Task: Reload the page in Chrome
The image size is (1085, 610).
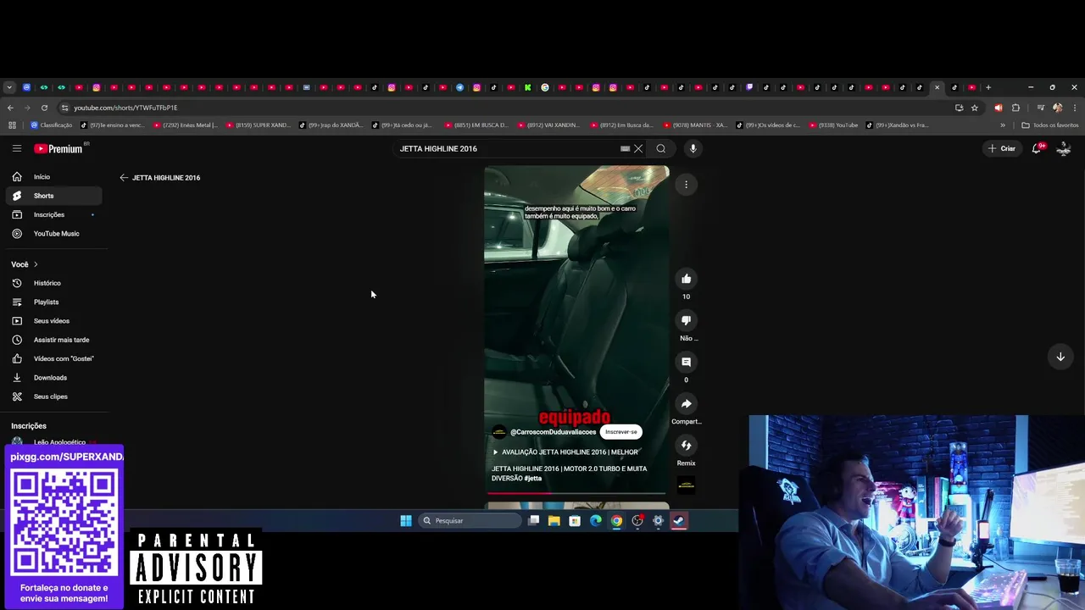Action: pyautogui.click(x=44, y=108)
